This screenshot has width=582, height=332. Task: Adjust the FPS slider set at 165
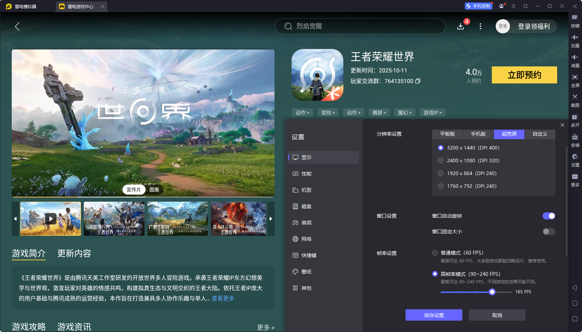(x=492, y=292)
